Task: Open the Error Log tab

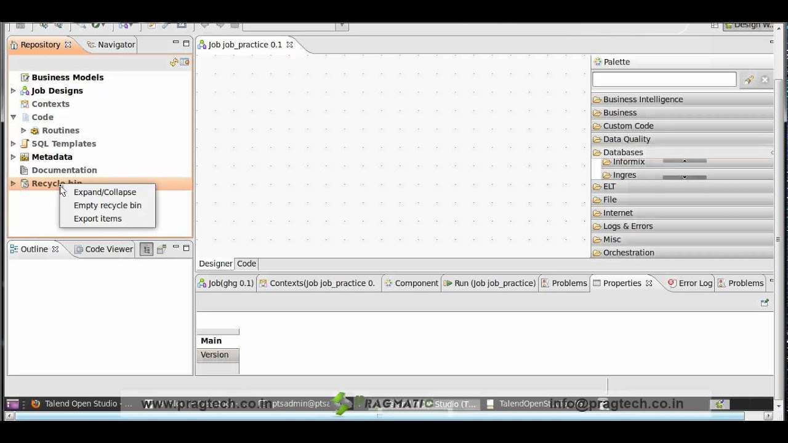Action: [x=690, y=284]
